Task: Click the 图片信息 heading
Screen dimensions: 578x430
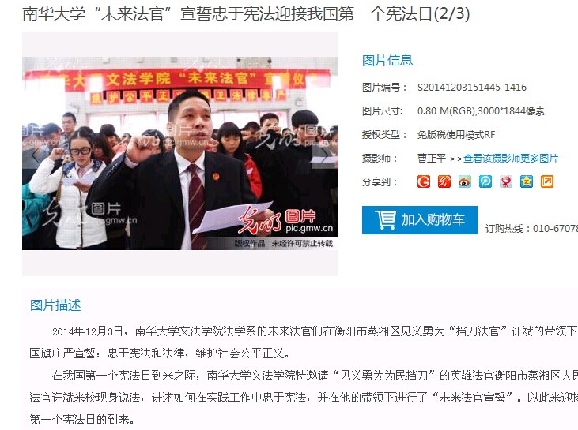Action: pyautogui.click(x=387, y=60)
